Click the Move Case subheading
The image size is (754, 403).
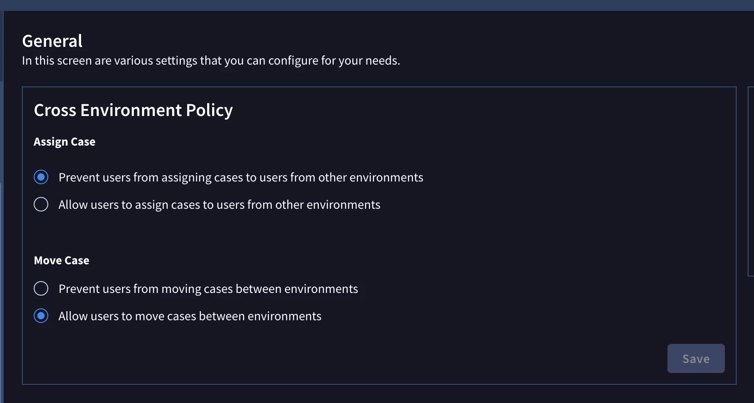coord(61,261)
